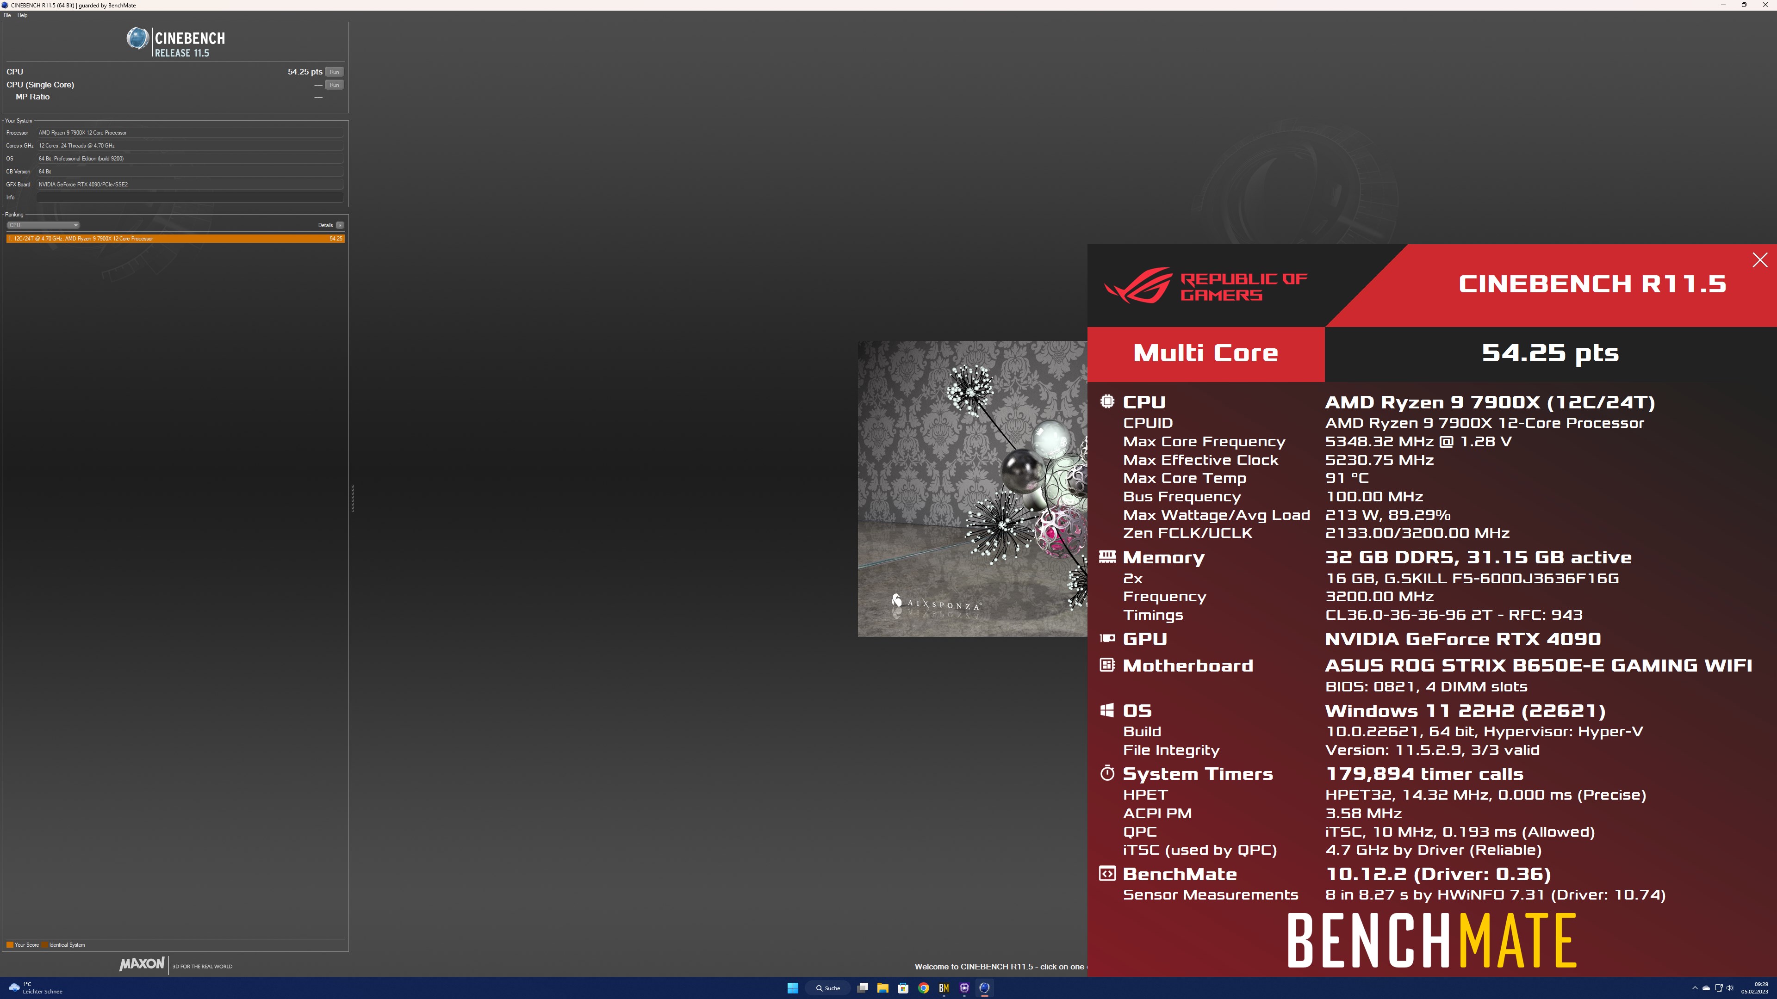The height and width of the screenshot is (999, 1777).
Task: Click the BenchMate code-bracket icon
Action: pyautogui.click(x=1107, y=874)
